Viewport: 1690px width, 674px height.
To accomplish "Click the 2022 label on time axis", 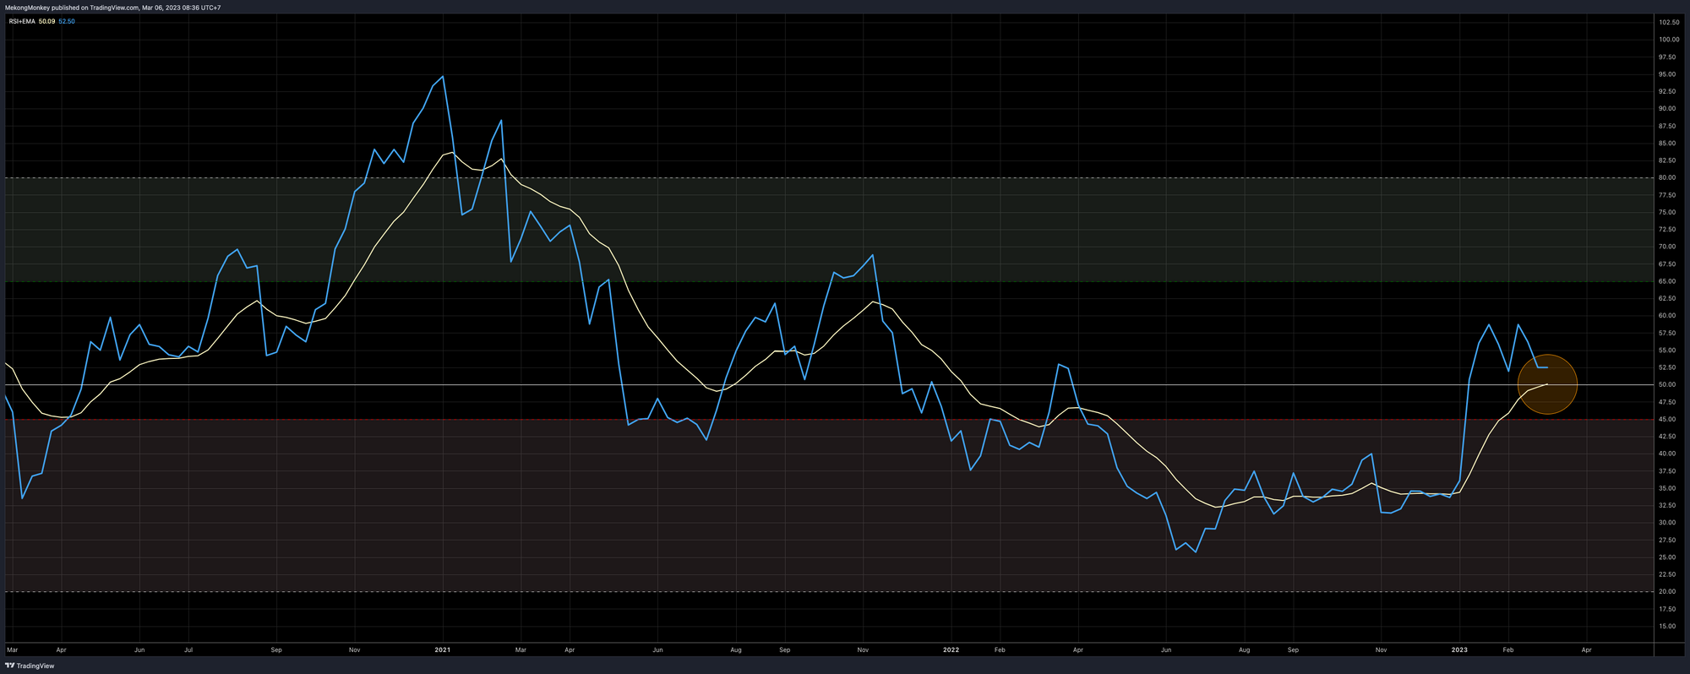I will point(951,650).
